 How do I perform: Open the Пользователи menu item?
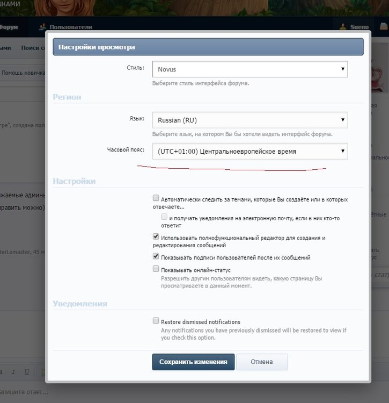point(71,27)
